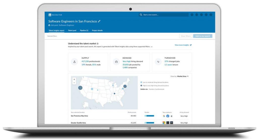Zoom in on the map with plus
The height and width of the screenshot is (140, 258).
[74, 79]
